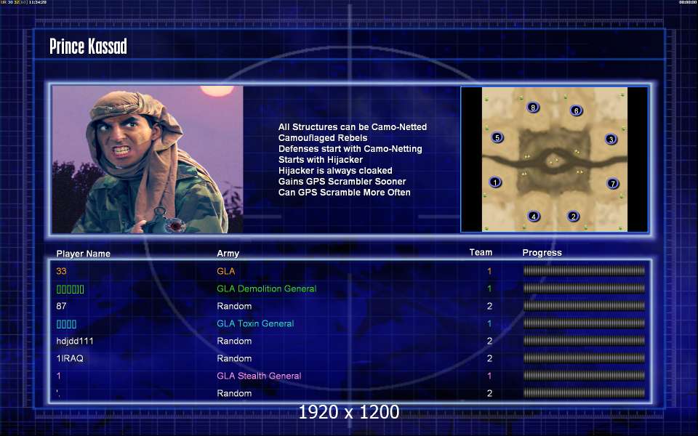Click 'All Structures can be Camo-Netted' line
Screen dimensions: 698x436
pyautogui.click(x=353, y=126)
